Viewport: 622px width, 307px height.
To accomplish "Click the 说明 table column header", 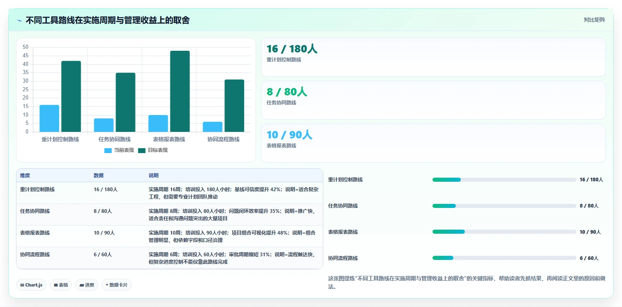I will 153,175.
